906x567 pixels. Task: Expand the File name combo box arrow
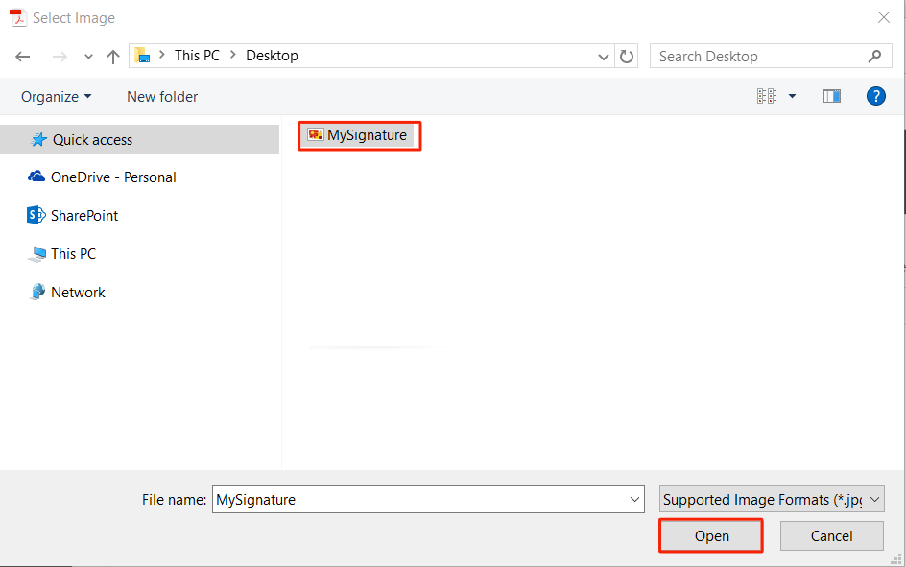tap(634, 500)
